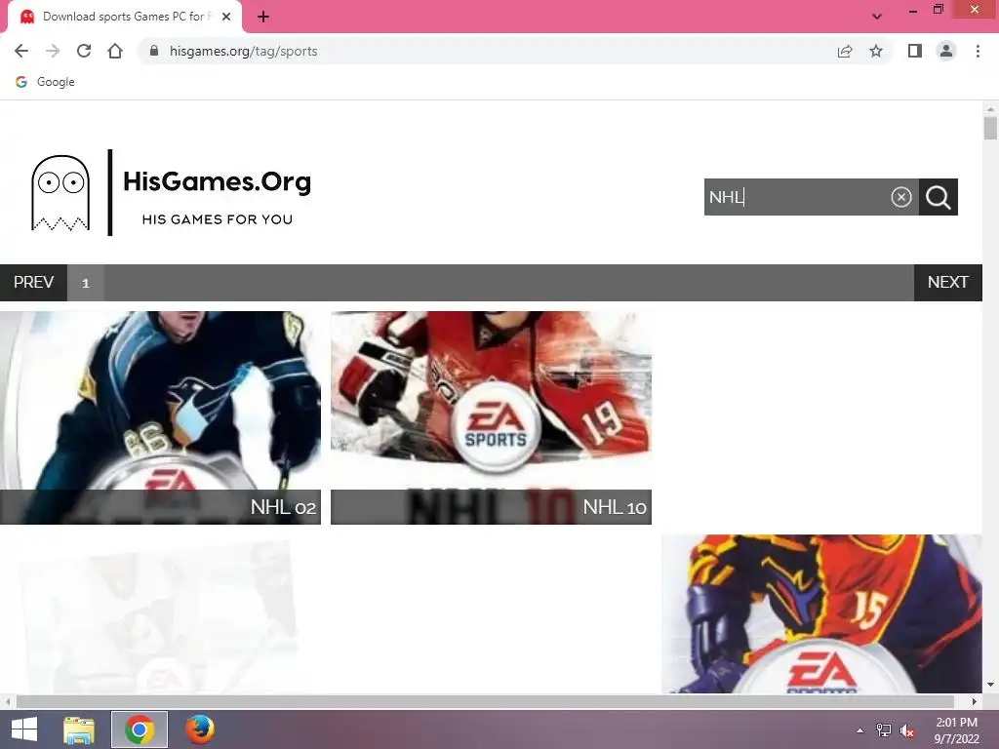Clear the search box text
The height and width of the screenshot is (749, 999).
(900, 197)
